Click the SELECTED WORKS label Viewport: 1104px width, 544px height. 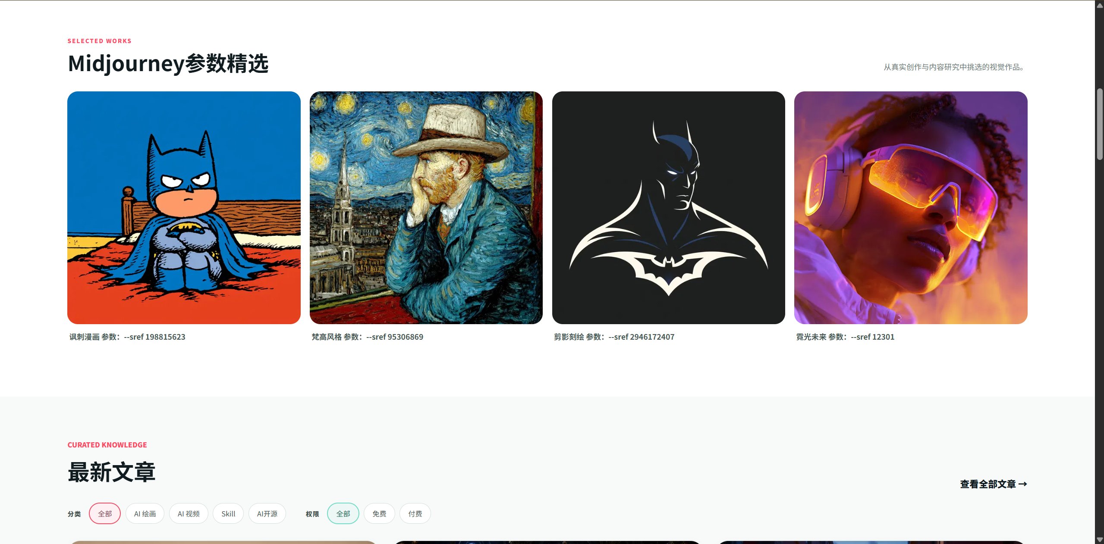pyautogui.click(x=99, y=41)
